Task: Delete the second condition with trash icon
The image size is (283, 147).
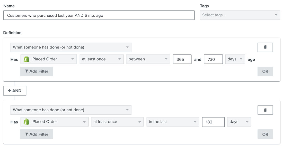Action: tap(265, 110)
